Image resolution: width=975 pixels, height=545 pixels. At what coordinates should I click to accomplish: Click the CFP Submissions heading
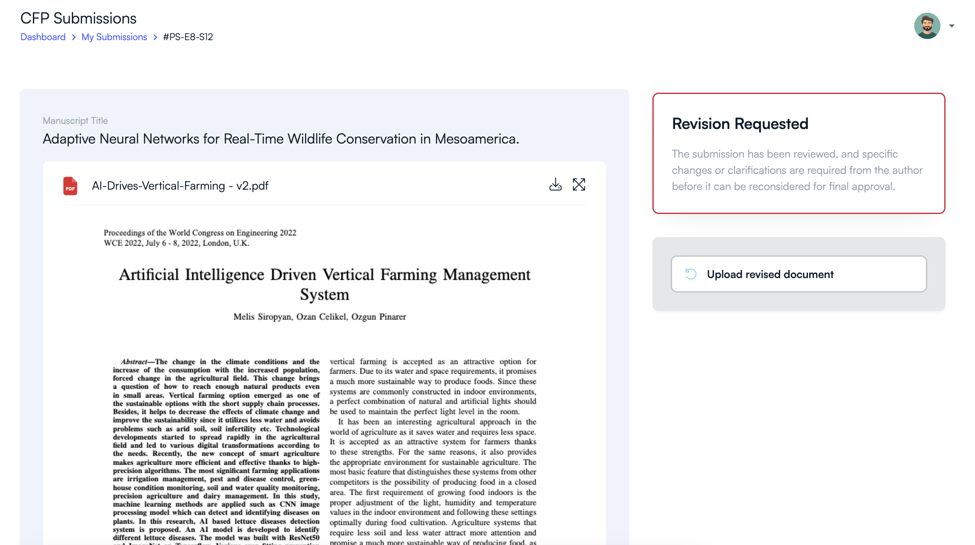(x=78, y=18)
